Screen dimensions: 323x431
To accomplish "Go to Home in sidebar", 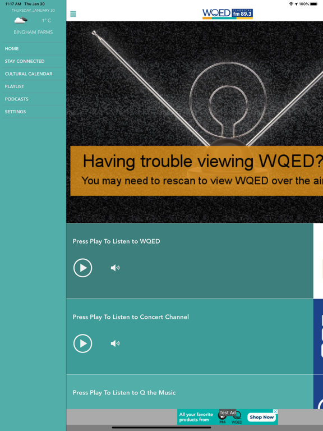I will tap(33, 49).
